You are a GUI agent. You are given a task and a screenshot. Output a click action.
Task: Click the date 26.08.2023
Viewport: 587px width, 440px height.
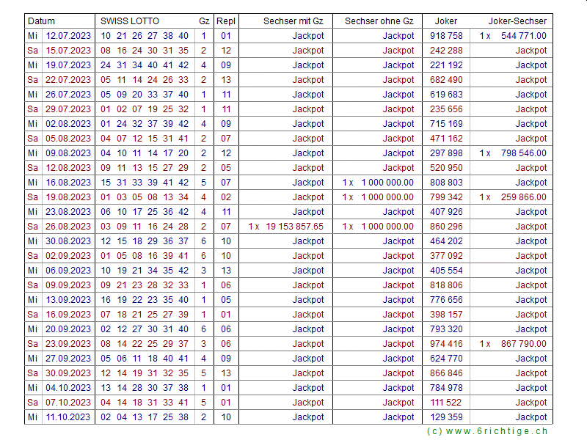coord(68,227)
